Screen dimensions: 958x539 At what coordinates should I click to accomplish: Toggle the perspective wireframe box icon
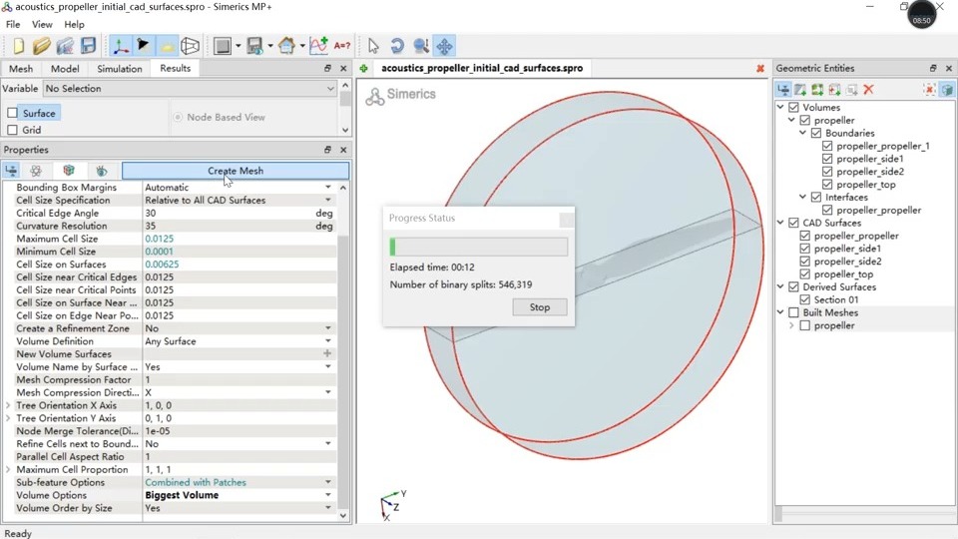click(x=190, y=46)
